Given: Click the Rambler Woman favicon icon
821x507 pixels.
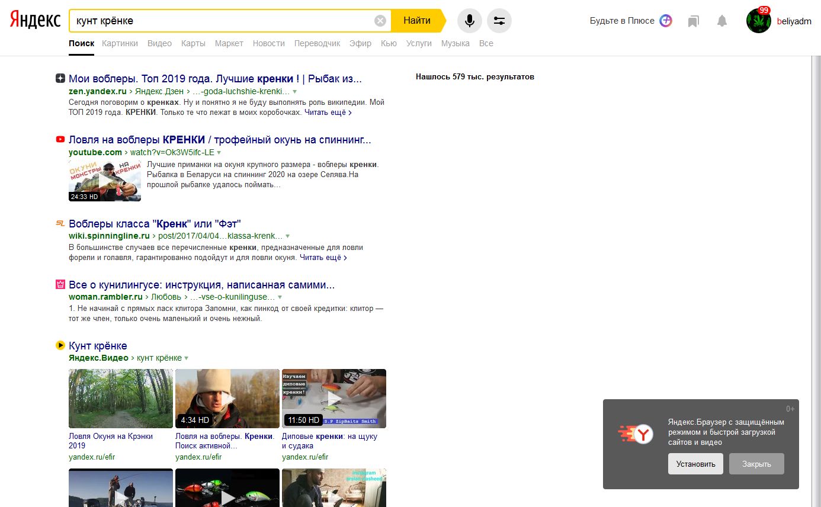Looking at the screenshot, I should pyautogui.click(x=60, y=284).
